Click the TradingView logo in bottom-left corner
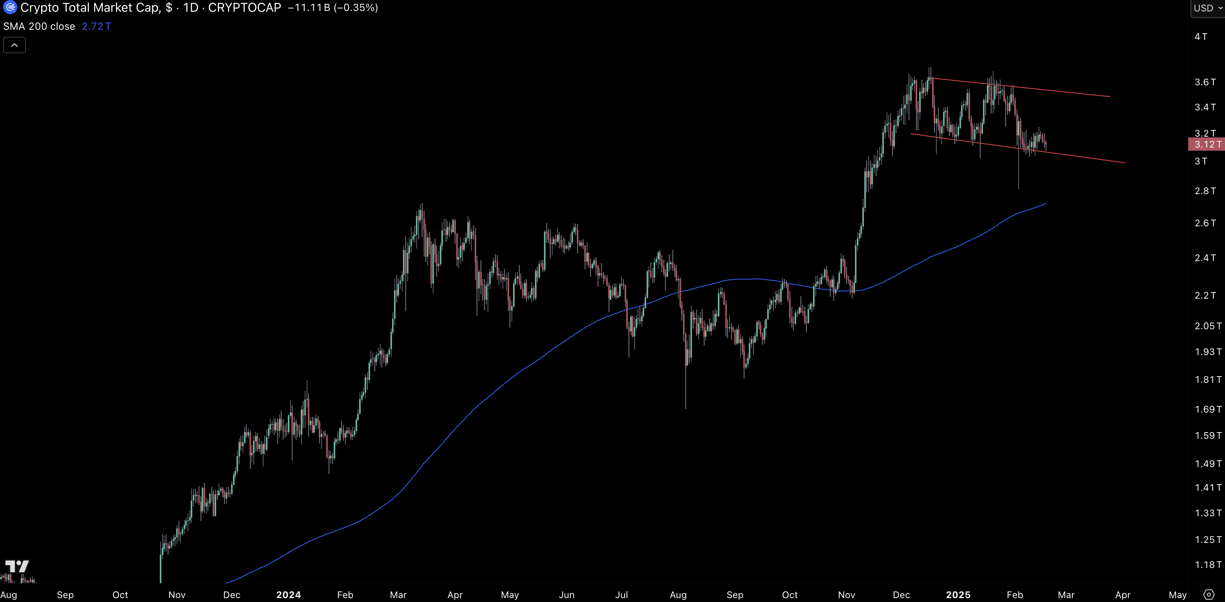1225x602 pixels. tap(16, 566)
